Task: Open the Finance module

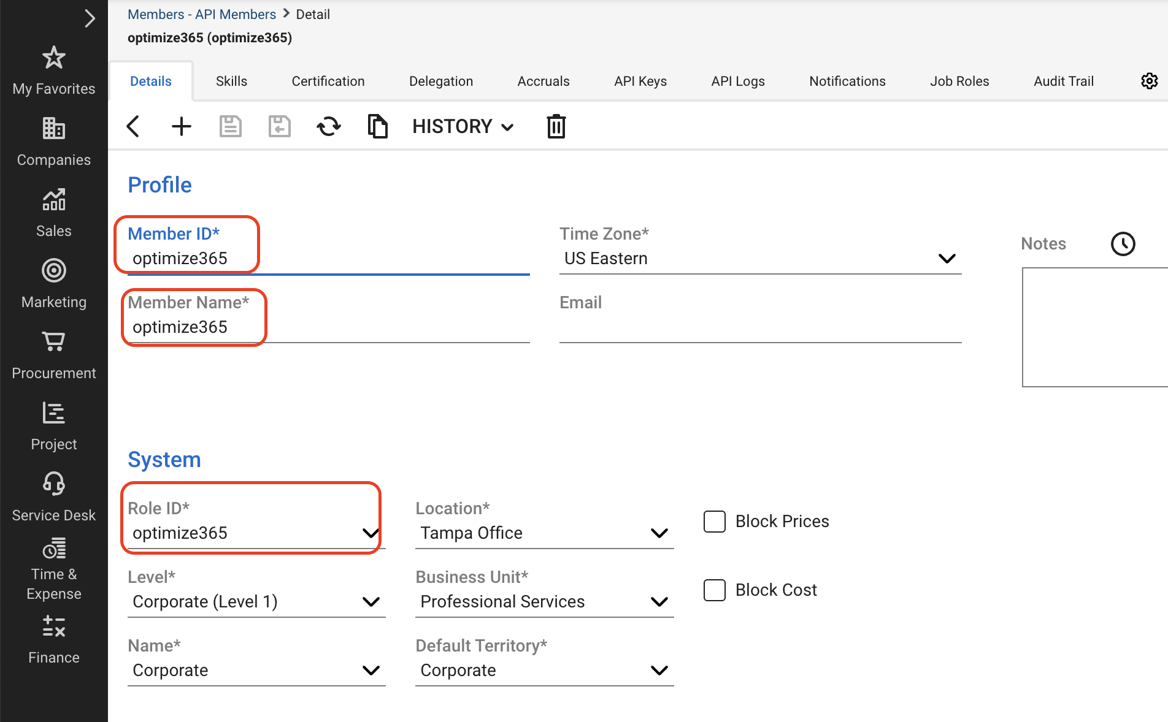Action: [x=54, y=640]
